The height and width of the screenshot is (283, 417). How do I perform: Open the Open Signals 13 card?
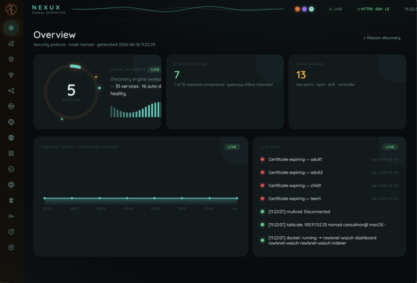[347, 91]
